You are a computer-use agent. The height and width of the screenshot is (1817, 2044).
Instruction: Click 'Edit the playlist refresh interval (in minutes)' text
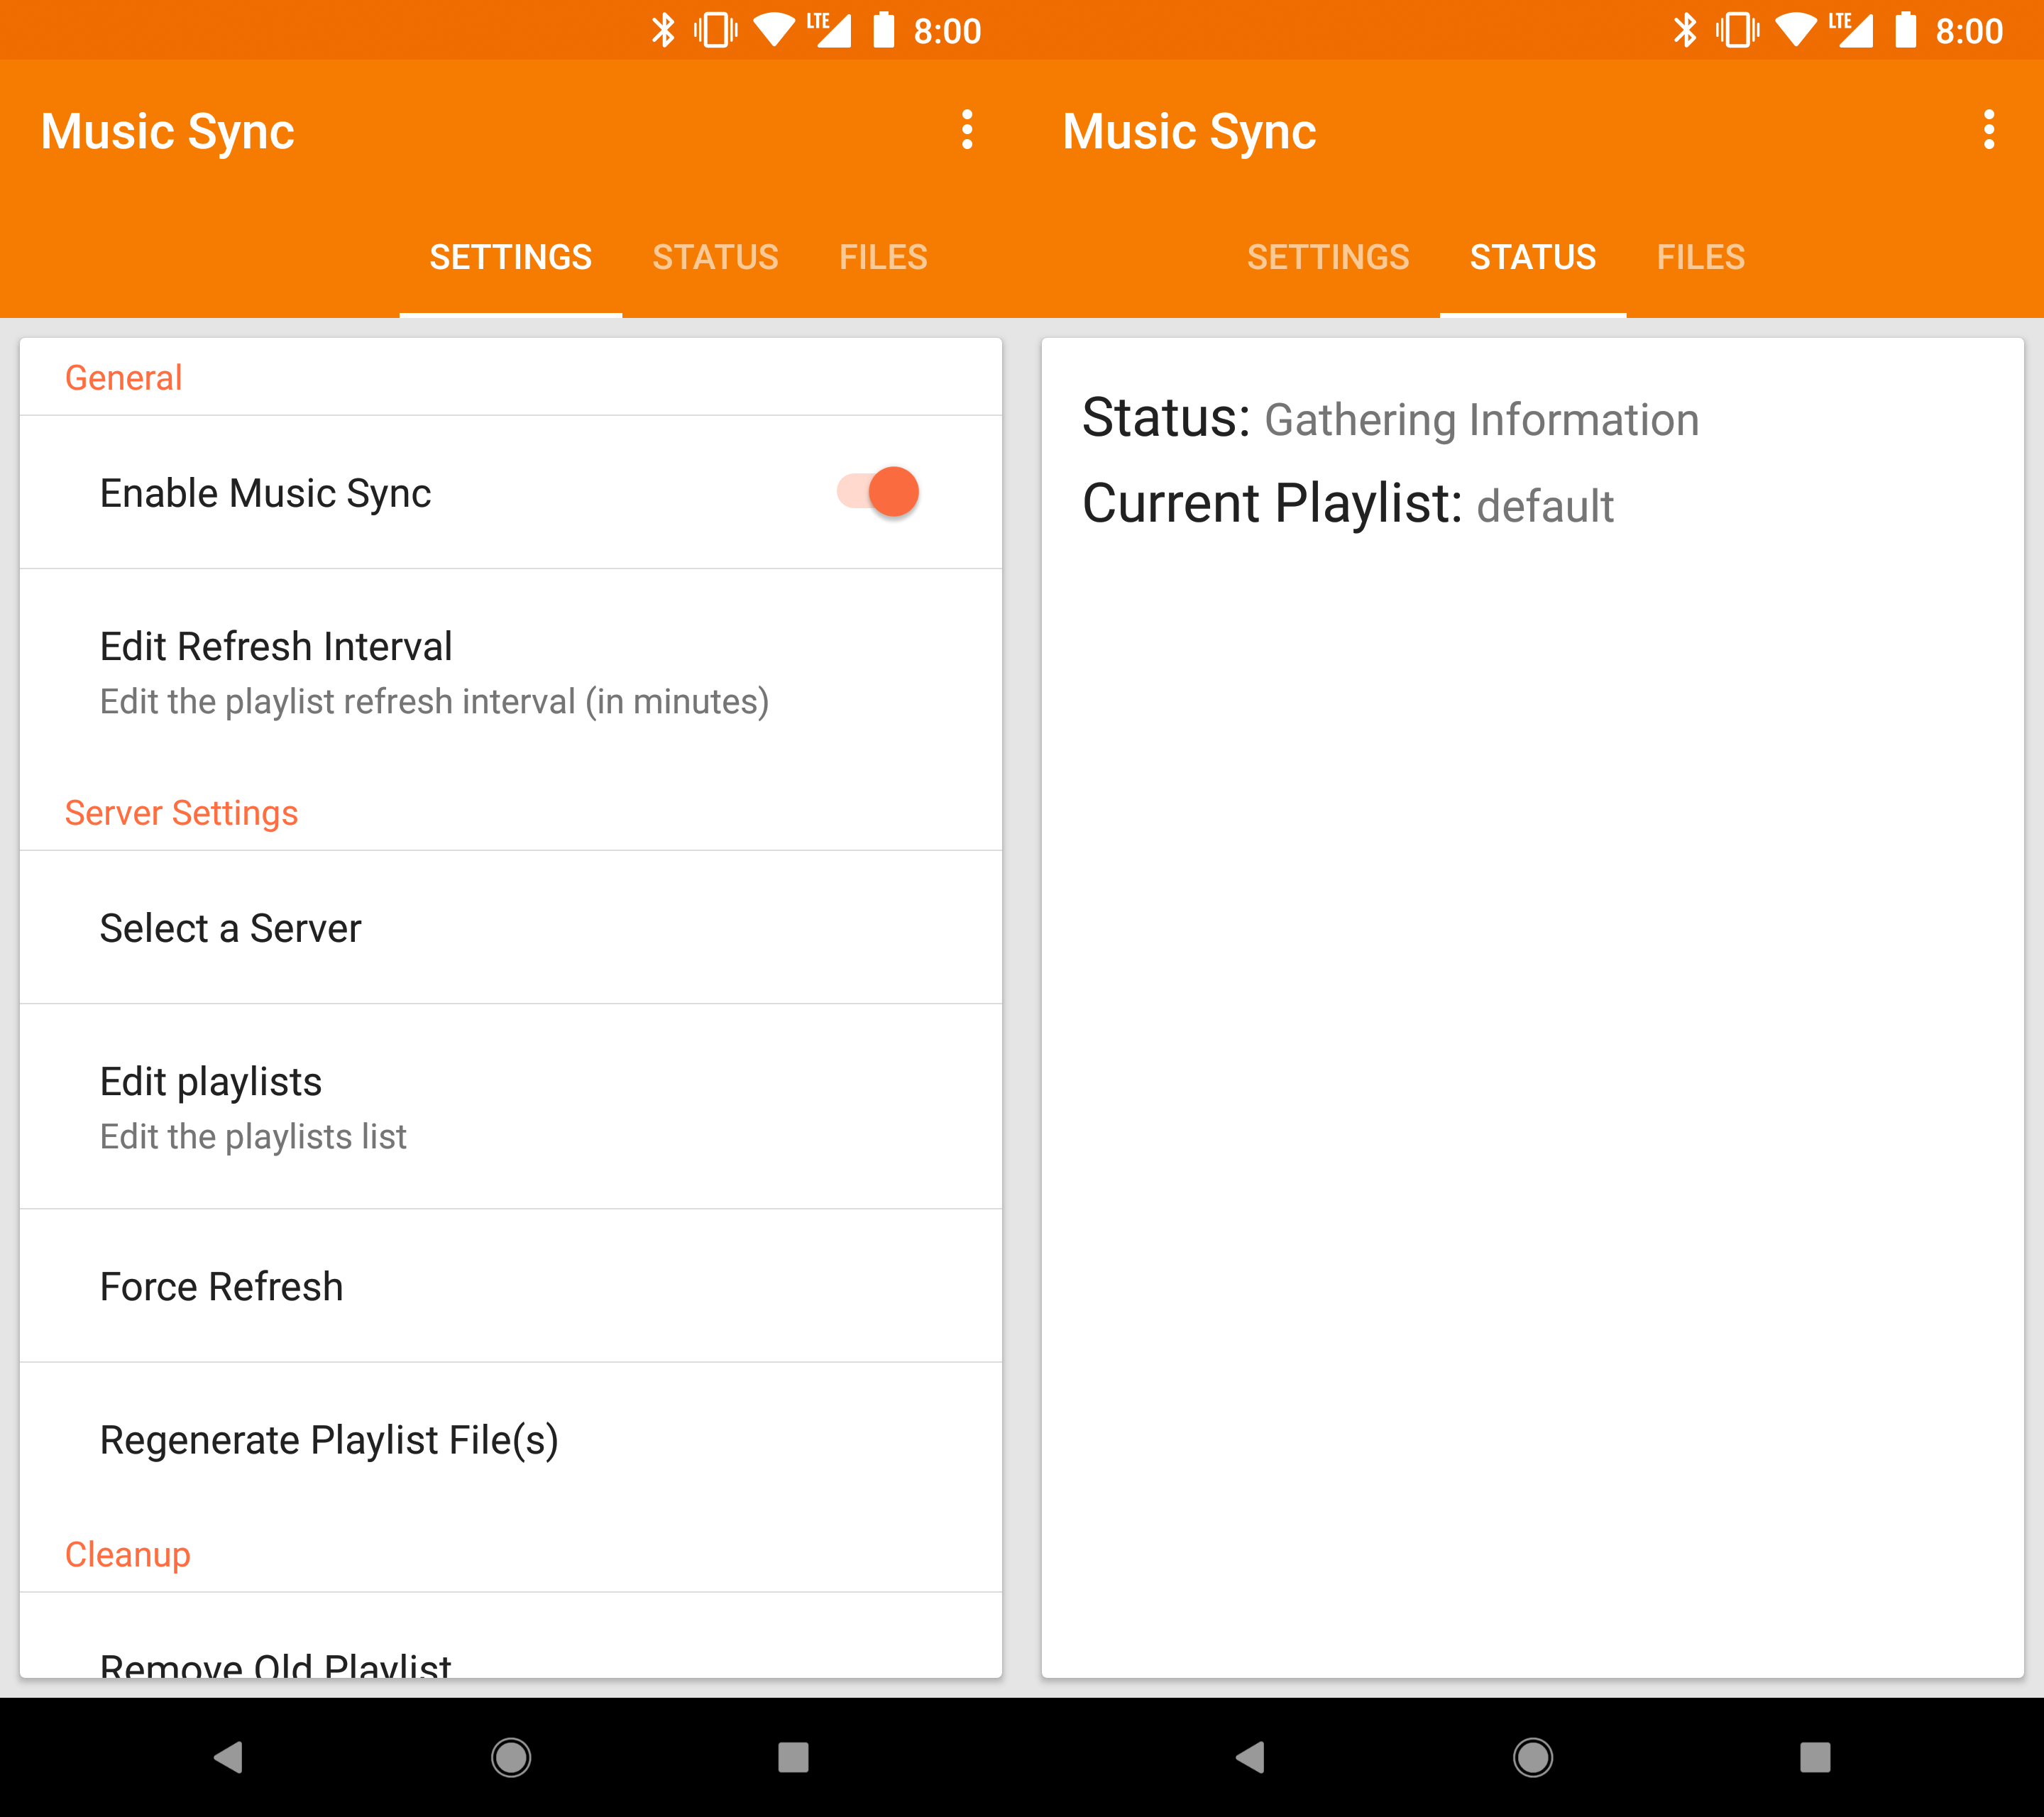434,702
